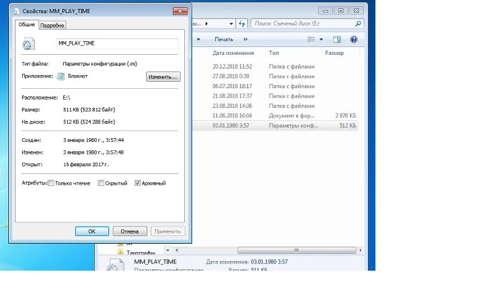Toggle the preview pane icon
The image size is (477, 292).
pyautogui.click(x=337, y=39)
